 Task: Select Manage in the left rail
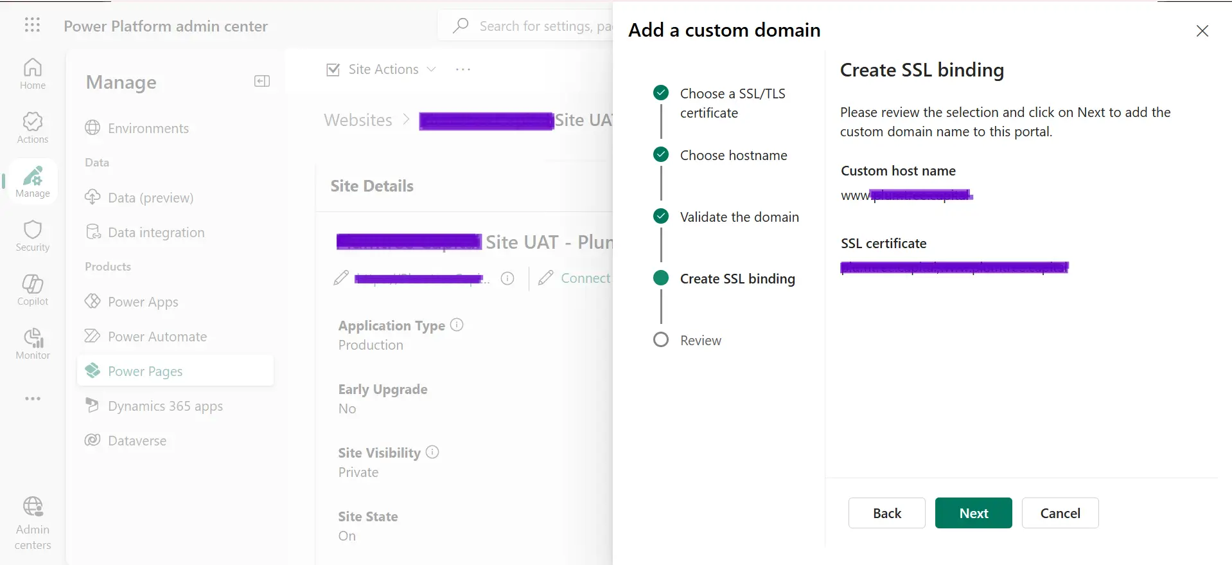pos(33,182)
